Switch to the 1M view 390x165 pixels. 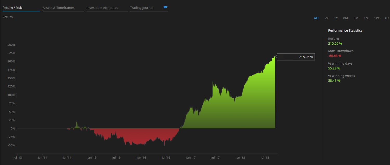point(366,18)
